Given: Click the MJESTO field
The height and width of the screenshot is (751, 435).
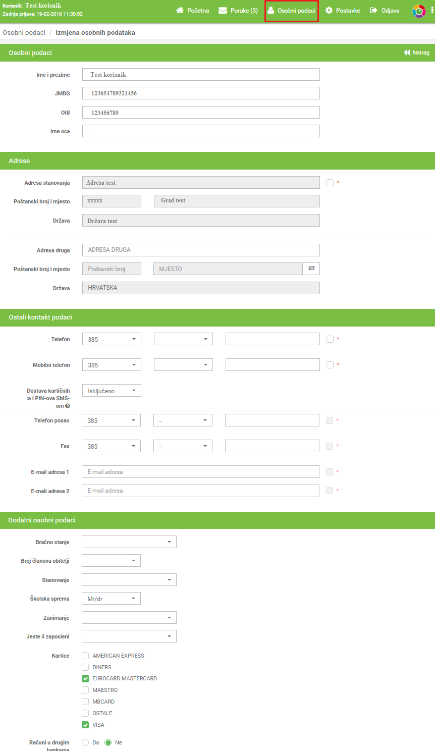Looking at the screenshot, I should pos(228,269).
